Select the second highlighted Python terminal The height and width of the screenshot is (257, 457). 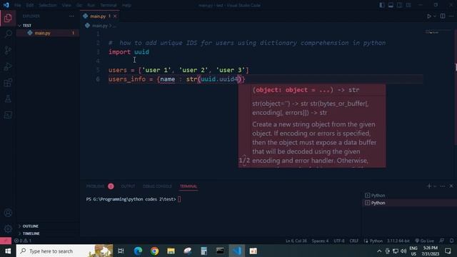[409, 203]
